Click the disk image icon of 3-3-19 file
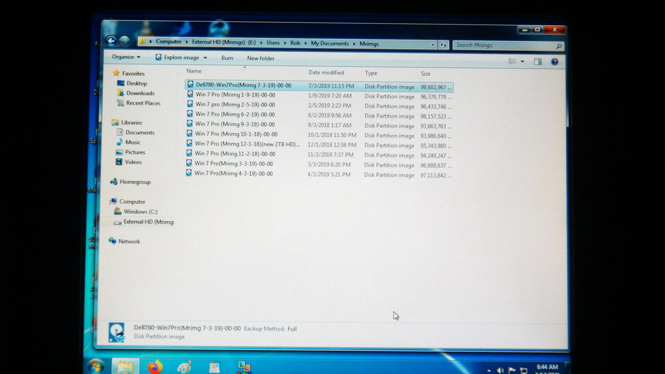This screenshot has height=374, width=665. (189, 163)
